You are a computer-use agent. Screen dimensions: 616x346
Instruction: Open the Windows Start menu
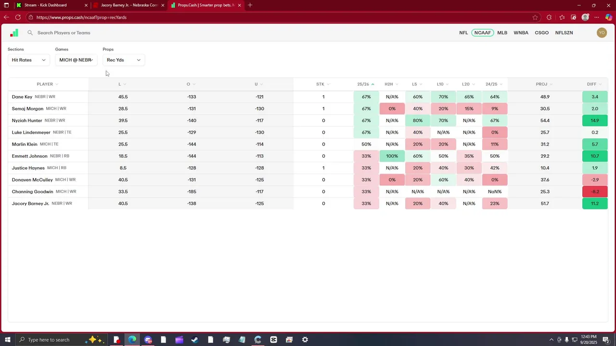(x=8, y=340)
